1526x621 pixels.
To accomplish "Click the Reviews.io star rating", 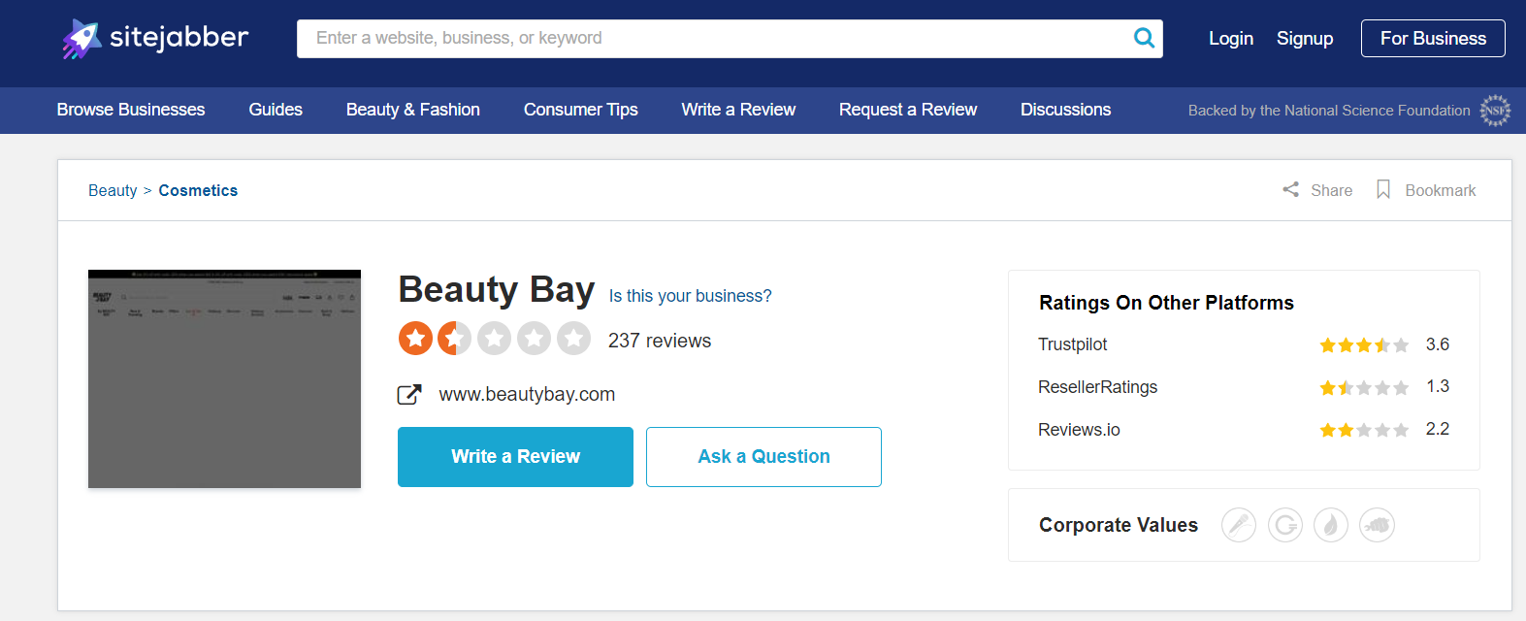I will [x=1364, y=430].
